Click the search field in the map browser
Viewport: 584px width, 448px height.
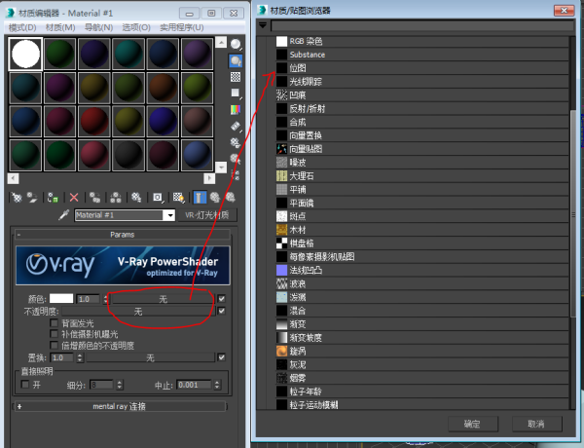tap(422, 25)
